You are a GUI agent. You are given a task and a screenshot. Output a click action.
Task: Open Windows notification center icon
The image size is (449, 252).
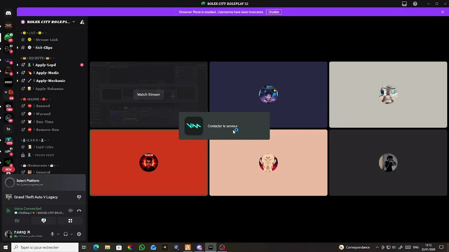441,247
